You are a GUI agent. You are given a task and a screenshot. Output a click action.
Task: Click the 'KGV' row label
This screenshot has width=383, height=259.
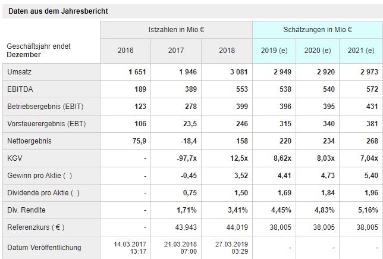14,158
